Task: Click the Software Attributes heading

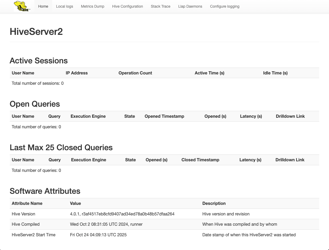Action: click(x=45, y=191)
